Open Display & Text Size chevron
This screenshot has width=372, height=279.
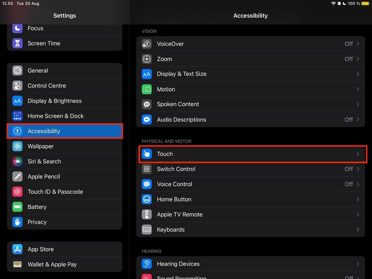[358, 74]
